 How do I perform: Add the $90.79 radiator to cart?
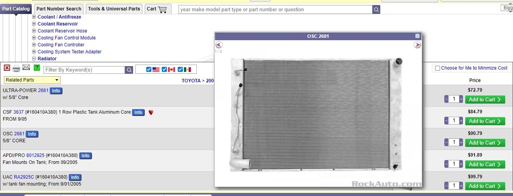click(485, 143)
